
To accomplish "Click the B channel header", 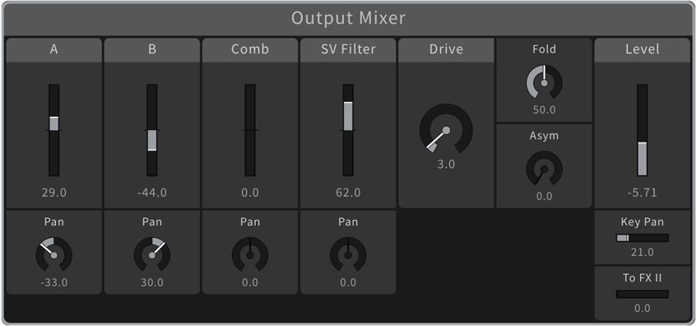I will (x=152, y=49).
